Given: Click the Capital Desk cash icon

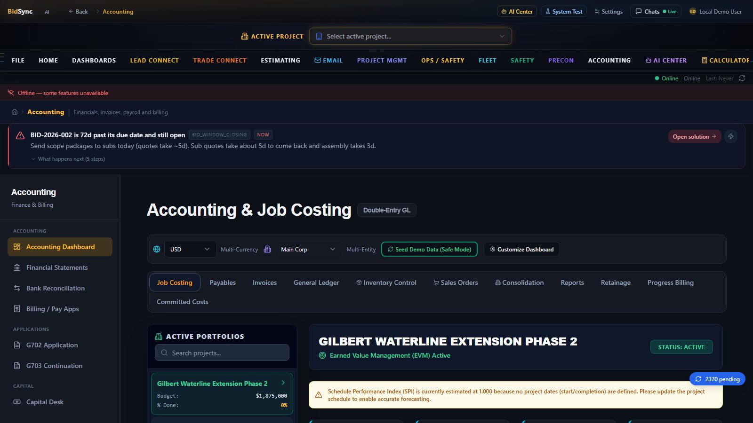Looking at the screenshot, I should (x=17, y=402).
